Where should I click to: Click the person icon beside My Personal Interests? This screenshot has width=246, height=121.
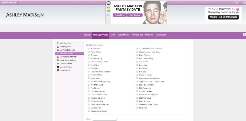click(x=58, y=57)
